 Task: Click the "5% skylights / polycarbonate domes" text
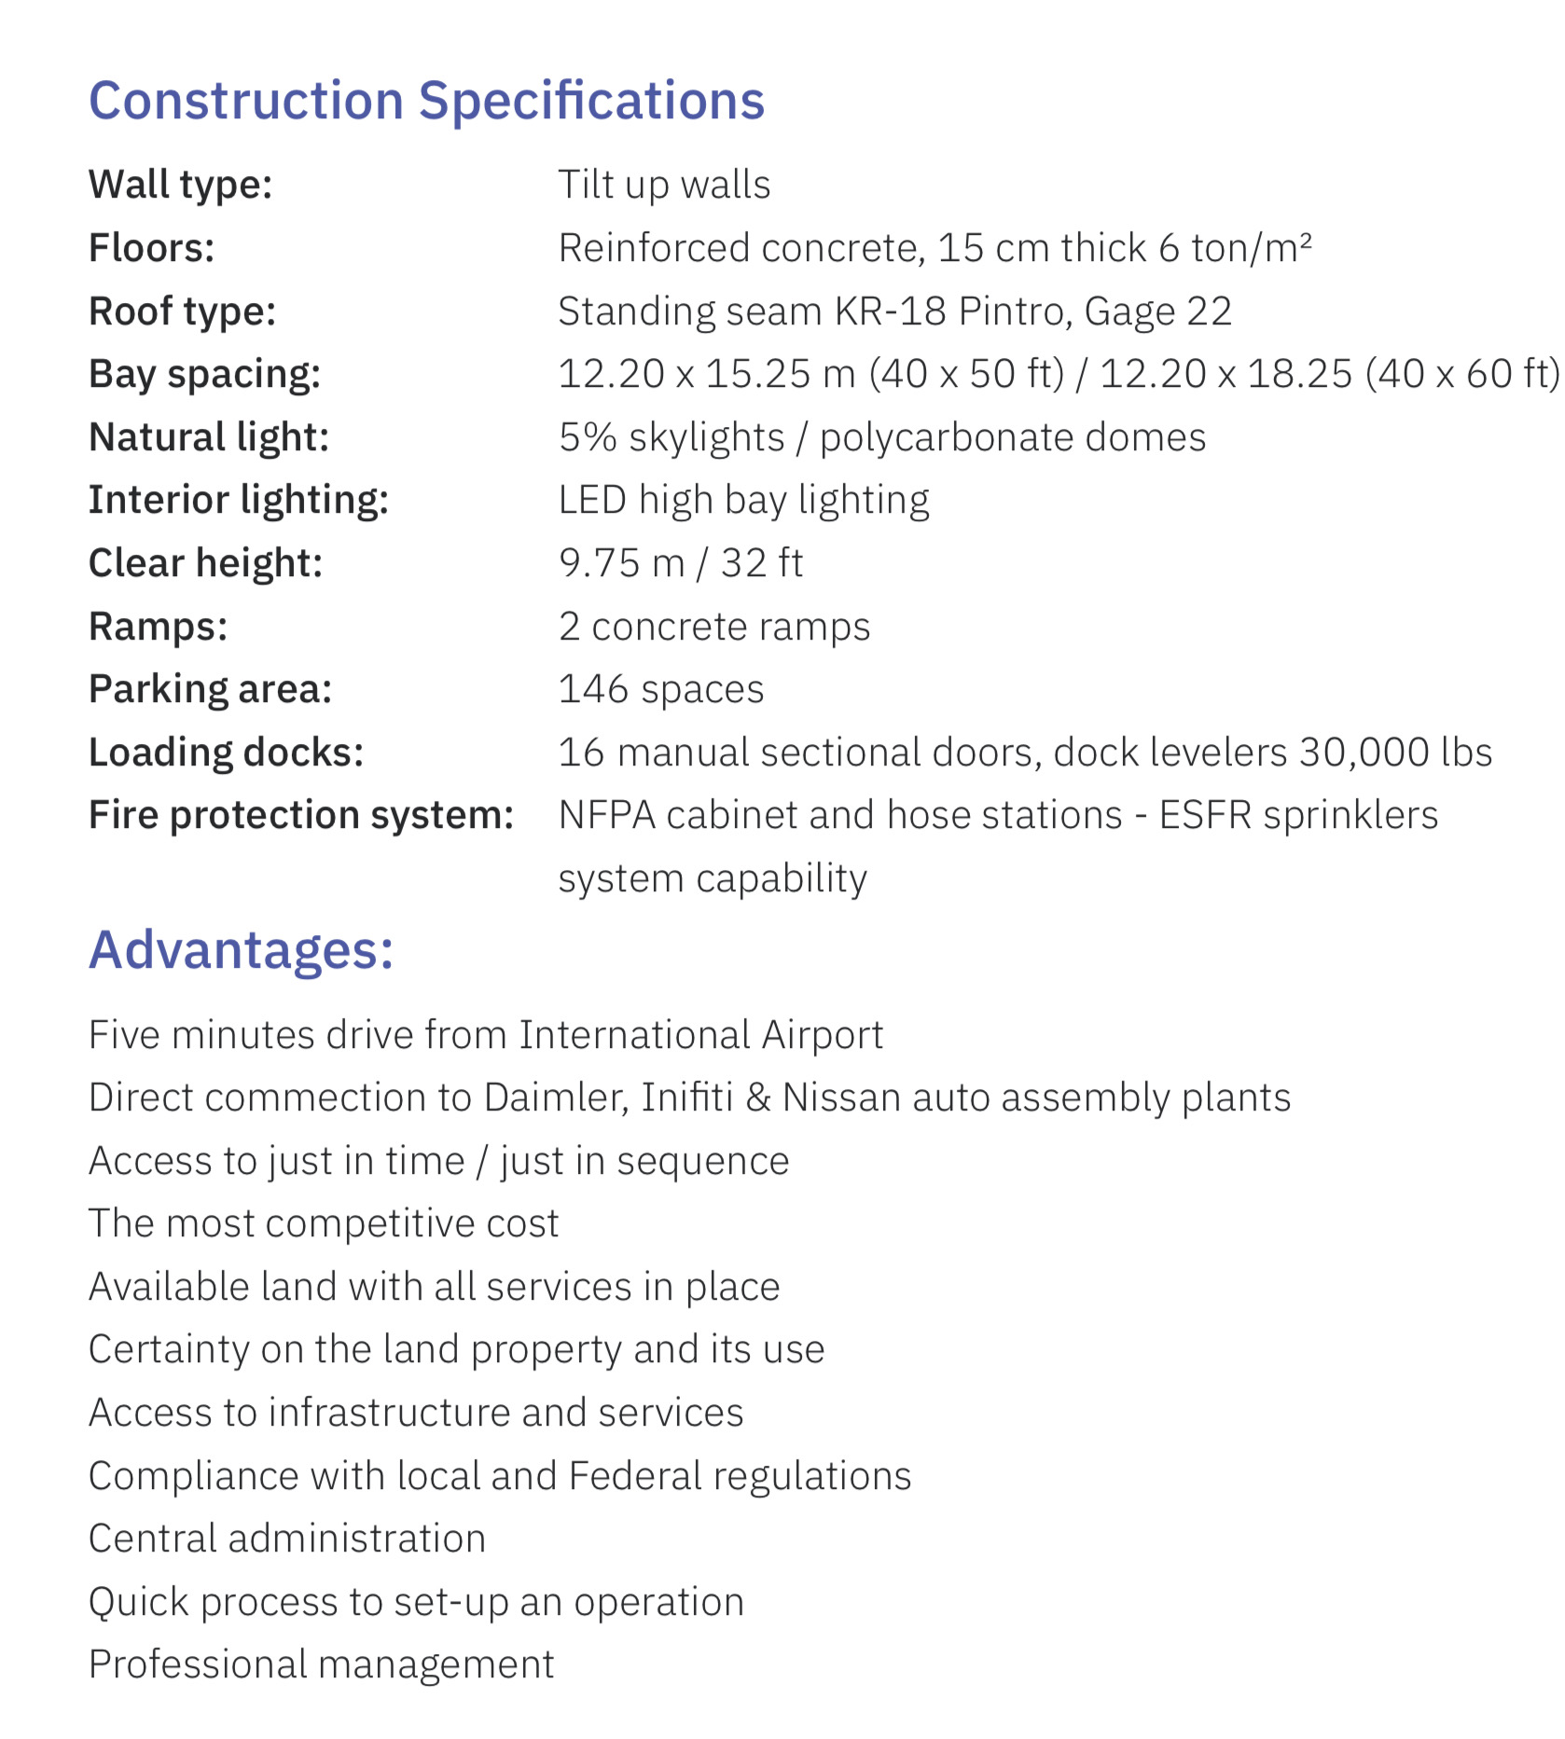click(881, 437)
